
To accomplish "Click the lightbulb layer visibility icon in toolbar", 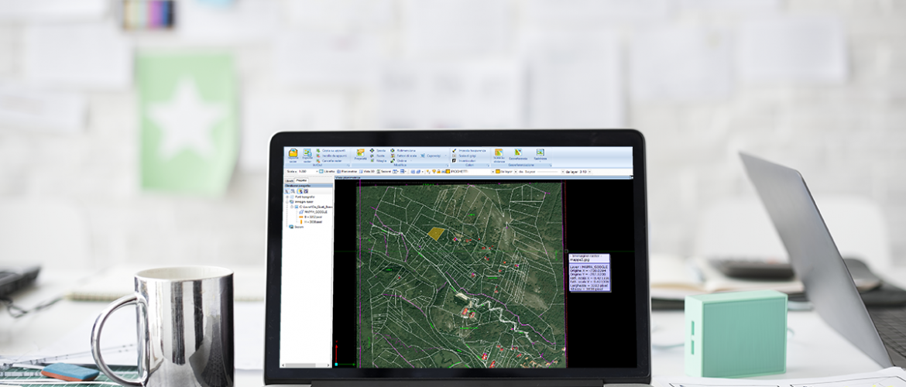I will (434, 172).
